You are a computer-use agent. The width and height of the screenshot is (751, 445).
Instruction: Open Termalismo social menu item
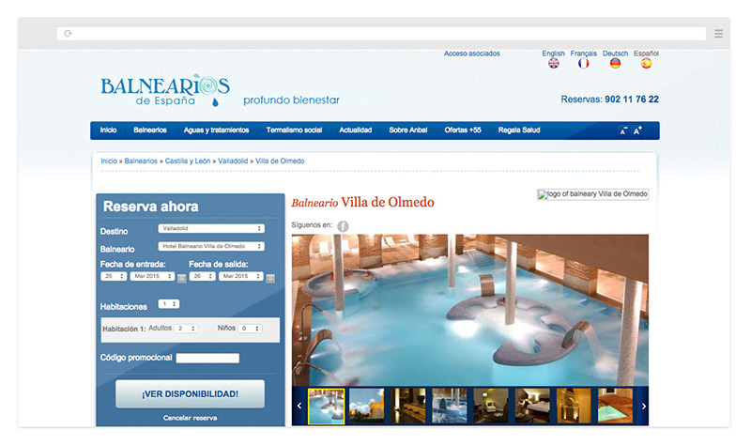294,130
